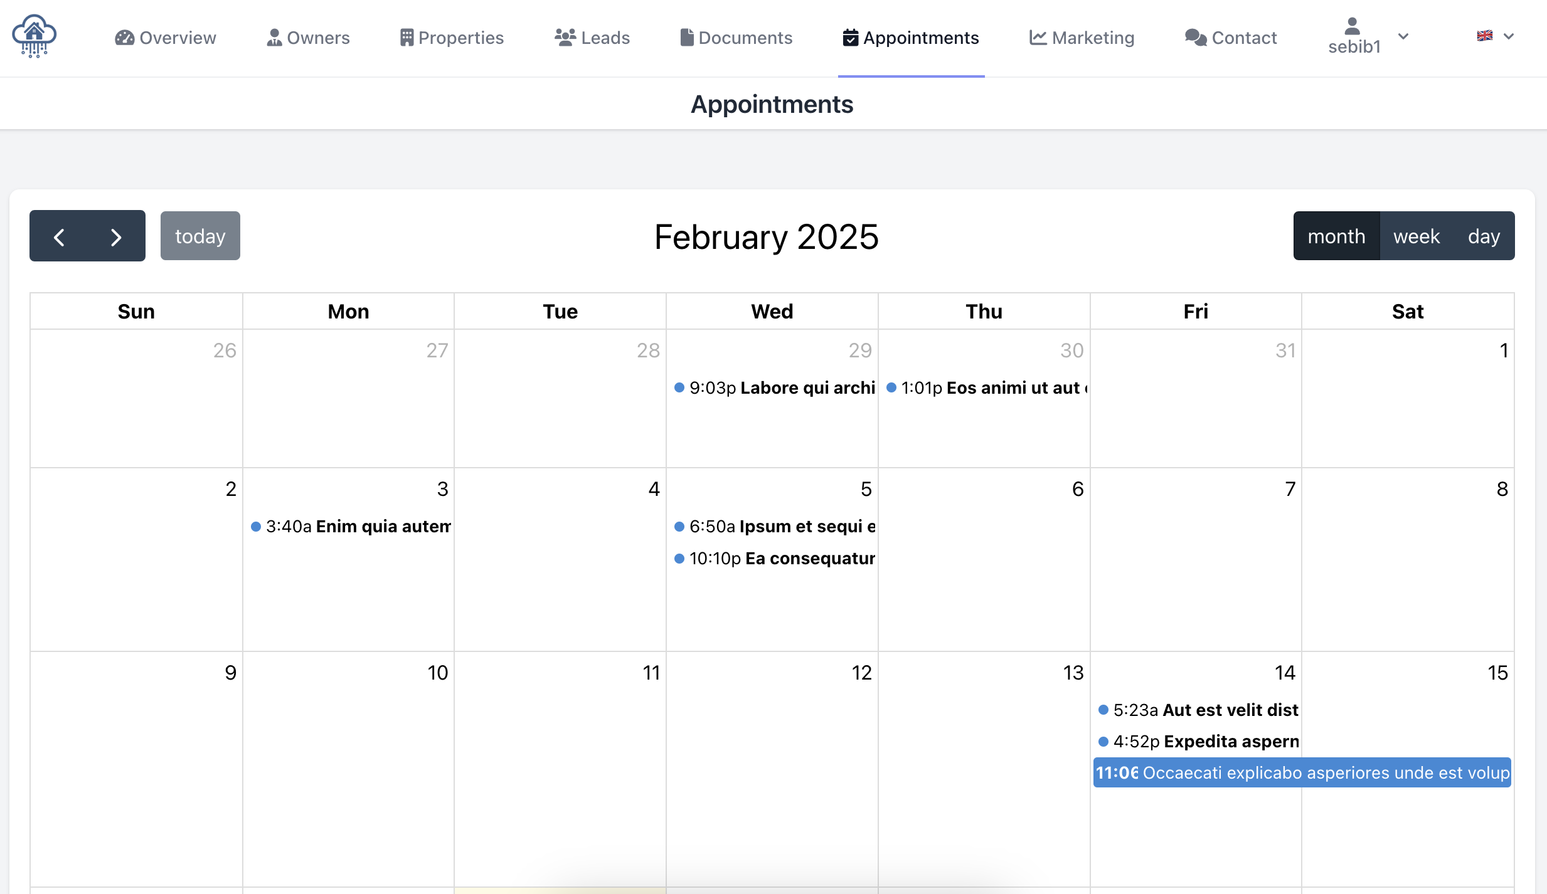This screenshot has height=894, width=1547.
Task: Click the Documents file icon
Action: pos(687,38)
